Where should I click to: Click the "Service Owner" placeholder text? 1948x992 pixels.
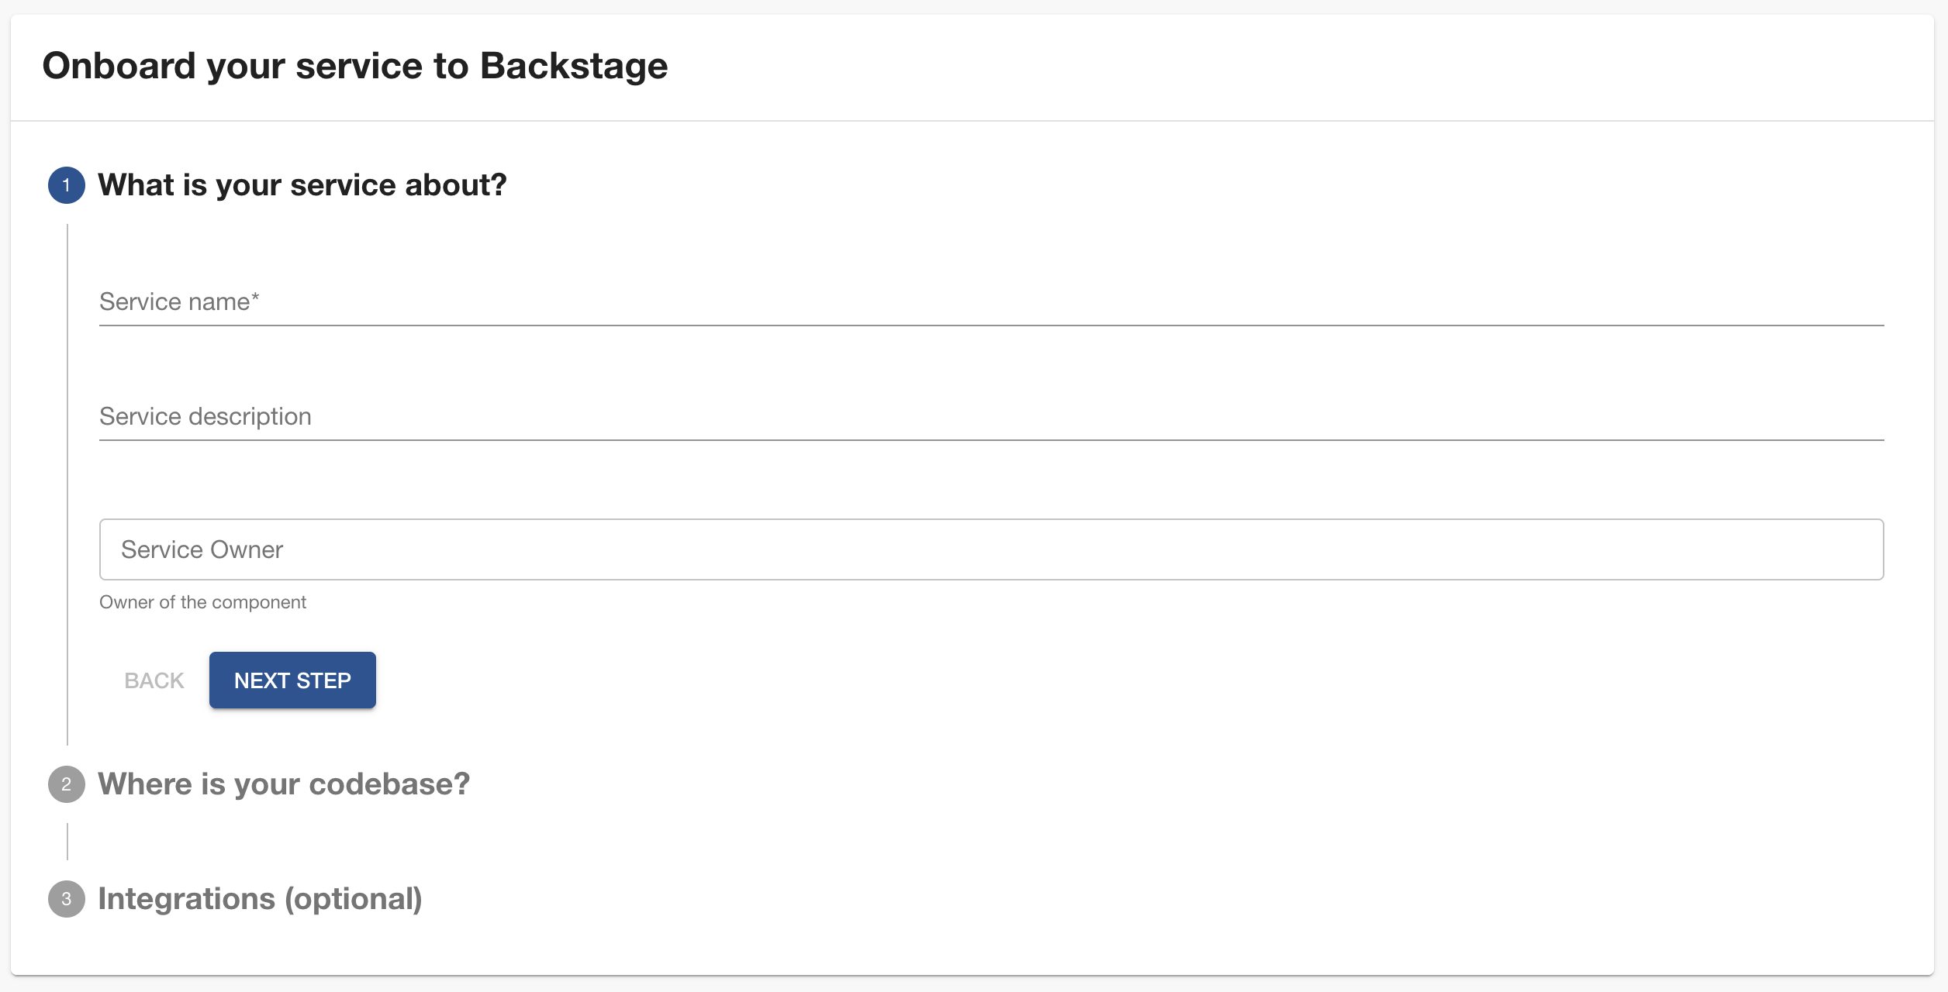click(202, 549)
